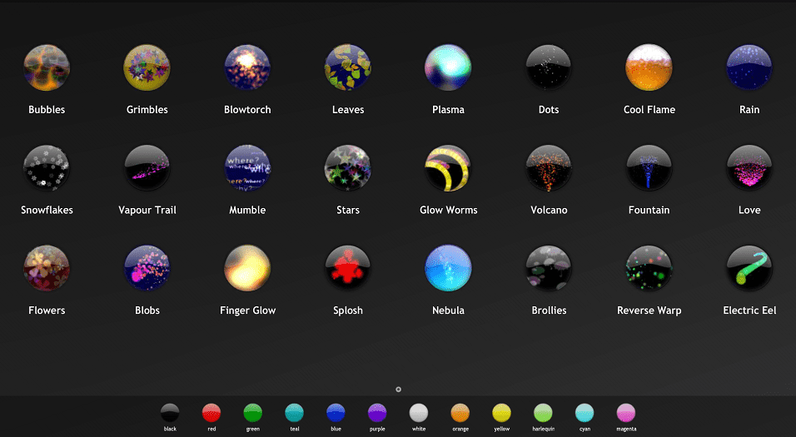Pick the cyan colour ball

tap(585, 413)
